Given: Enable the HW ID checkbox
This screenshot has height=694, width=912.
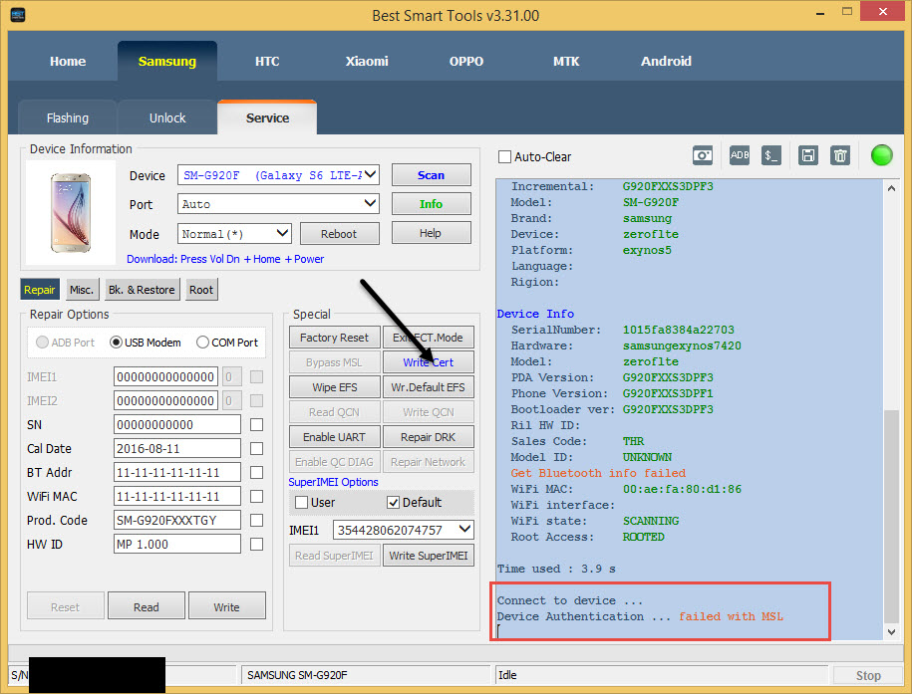Looking at the screenshot, I should (256, 544).
